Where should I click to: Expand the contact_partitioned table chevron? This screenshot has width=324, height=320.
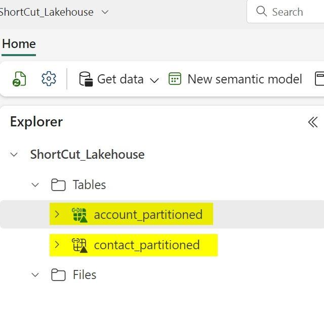point(57,245)
